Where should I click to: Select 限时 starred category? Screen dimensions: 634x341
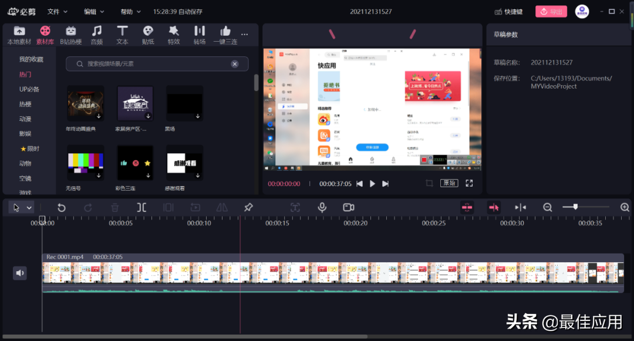click(30, 148)
